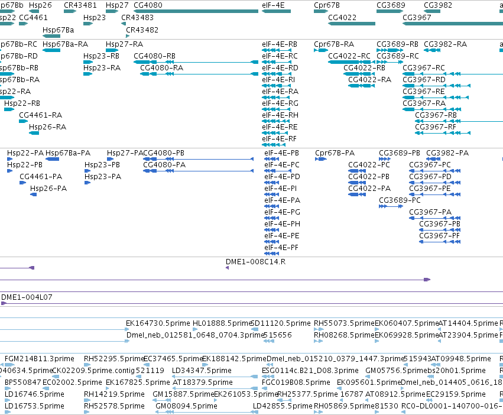Open the CG4022 gene label
503x415 pixels.
click(x=342, y=17)
